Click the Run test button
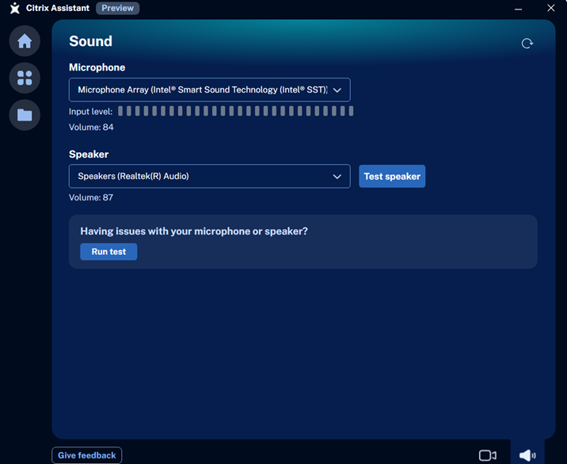Image resolution: width=567 pixels, height=464 pixels. 108,252
